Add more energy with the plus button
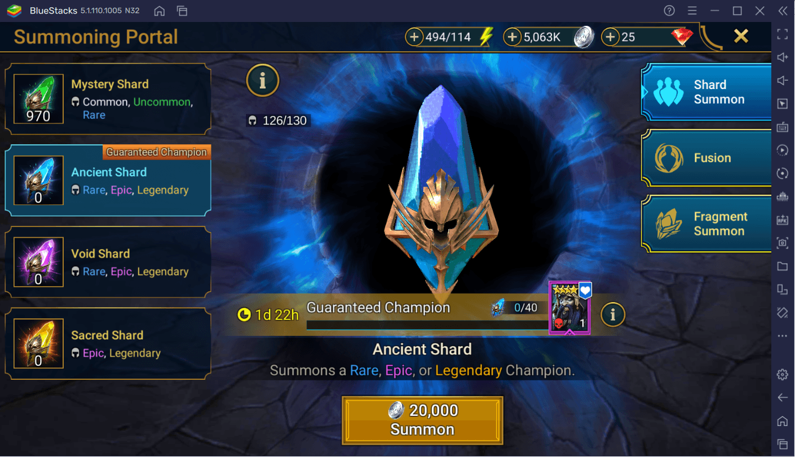 pos(414,37)
